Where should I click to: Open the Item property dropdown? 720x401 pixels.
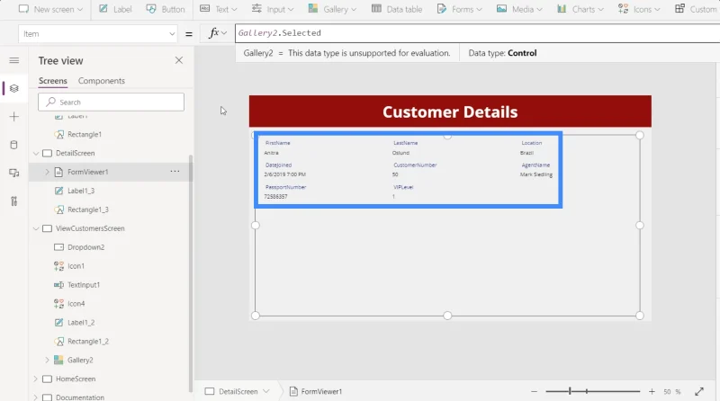[x=98, y=33]
